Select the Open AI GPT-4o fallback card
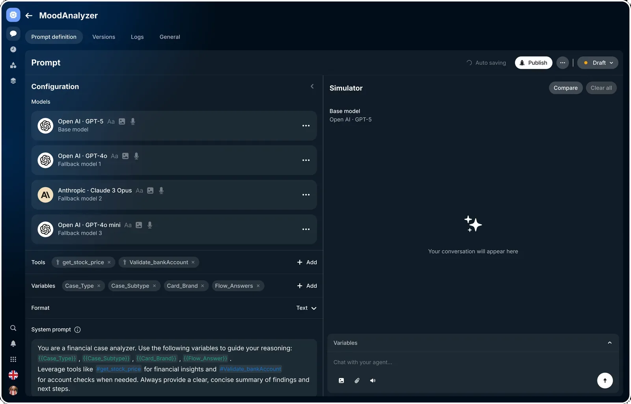The image size is (631, 404). (x=174, y=160)
